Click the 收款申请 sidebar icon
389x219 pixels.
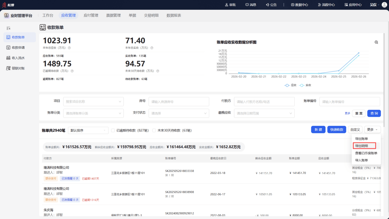coord(9,47)
